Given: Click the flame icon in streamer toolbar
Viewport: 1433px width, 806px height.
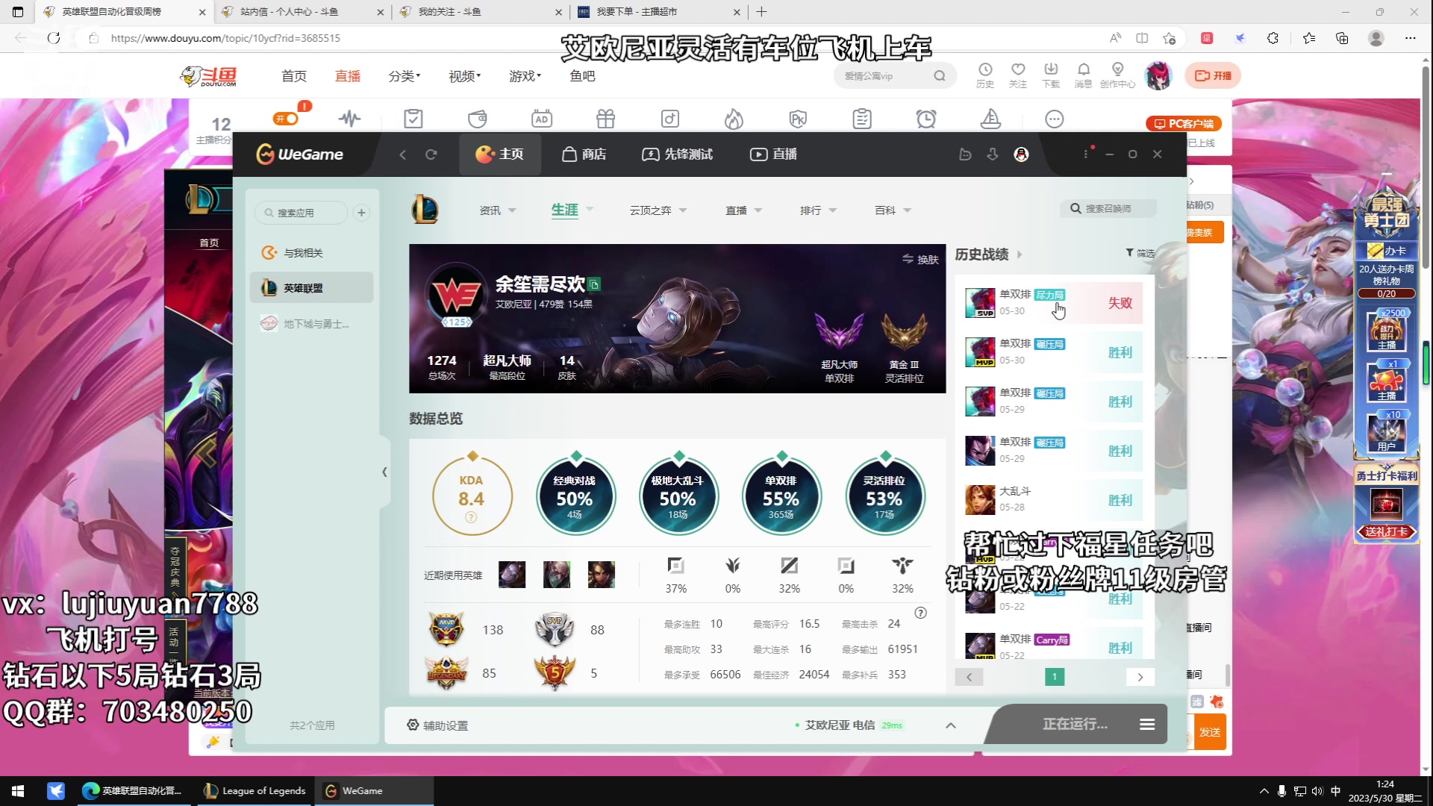Looking at the screenshot, I should tap(734, 119).
